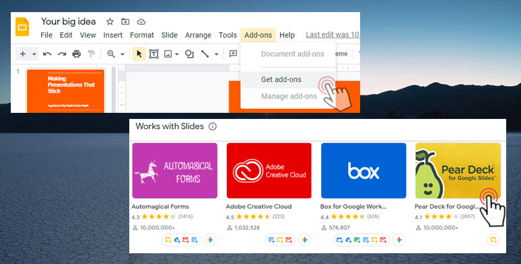Select the Making Presentations That Stick slide thumbnail

pyautogui.click(x=66, y=91)
